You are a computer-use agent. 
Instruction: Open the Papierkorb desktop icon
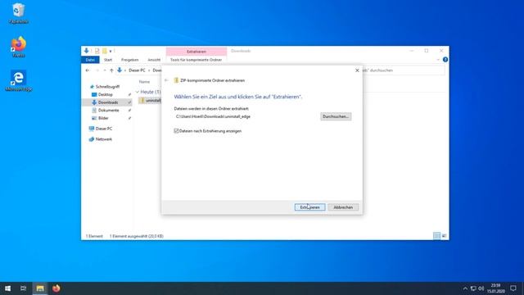coord(18,13)
